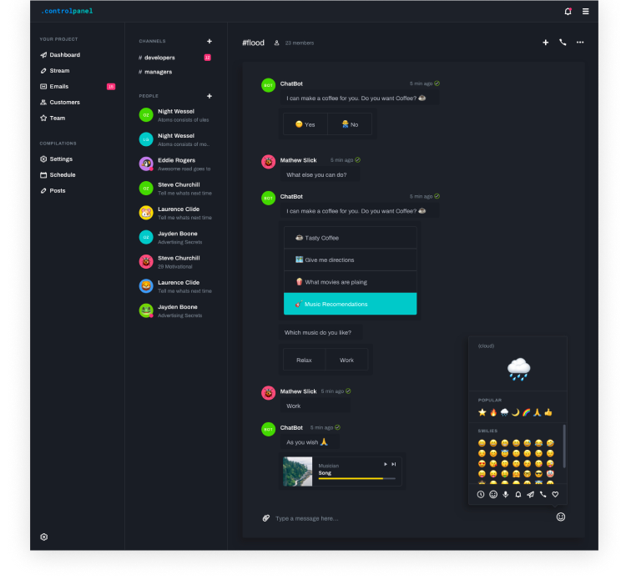
Task: Open notifications bell in top bar
Action: click(568, 12)
